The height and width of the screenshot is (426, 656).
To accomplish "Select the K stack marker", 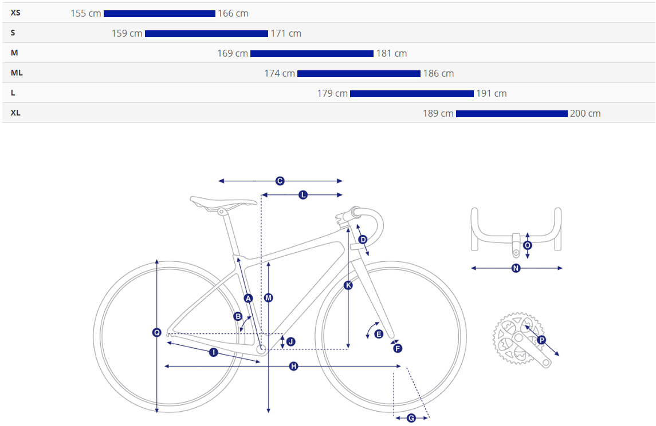I will (348, 285).
